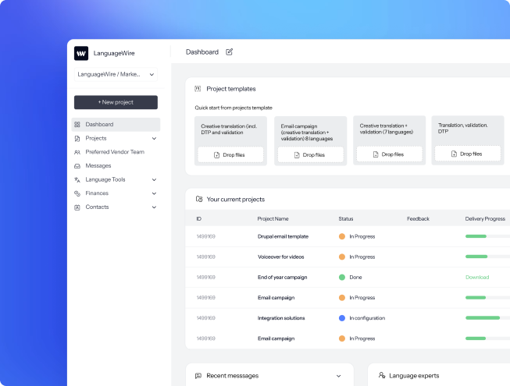Click file icon in Email campaign template card
The image size is (510, 386).
click(x=297, y=155)
